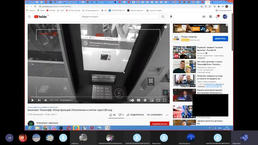Select the Перов Илья participant tile
Viewport: 258px width, 145px height.
click(x=164, y=138)
